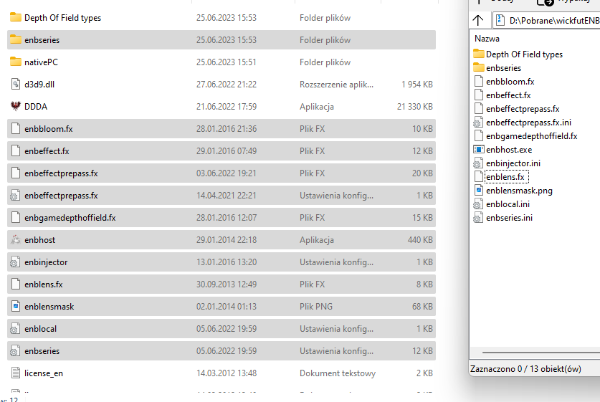Click the folder icon of nativePC
This screenshot has height=402, width=600.
15,62
